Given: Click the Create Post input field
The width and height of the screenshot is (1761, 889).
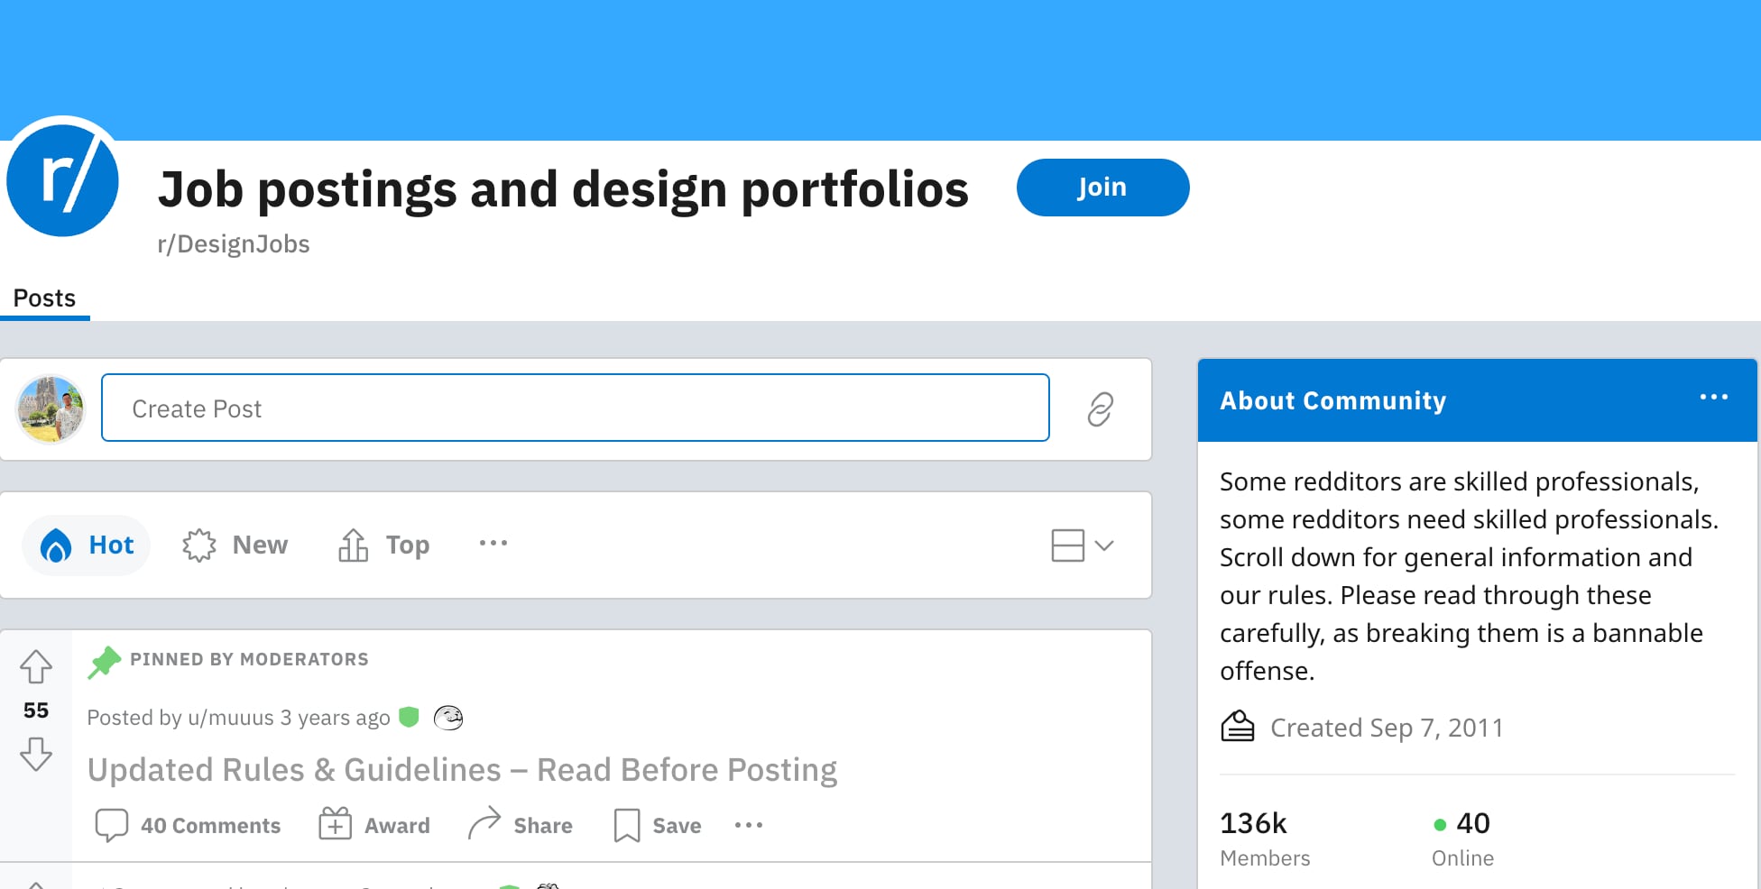Looking at the screenshot, I should (575, 408).
